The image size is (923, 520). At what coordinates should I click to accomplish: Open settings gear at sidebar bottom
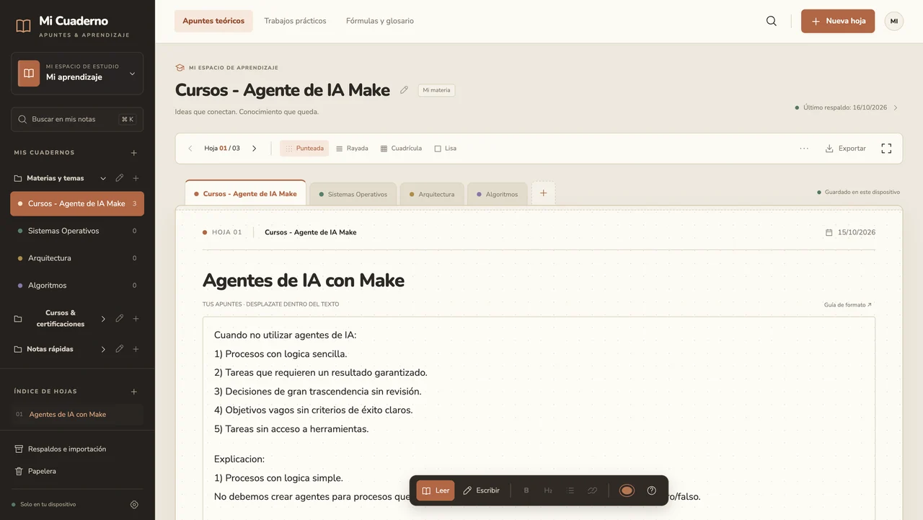point(134,505)
